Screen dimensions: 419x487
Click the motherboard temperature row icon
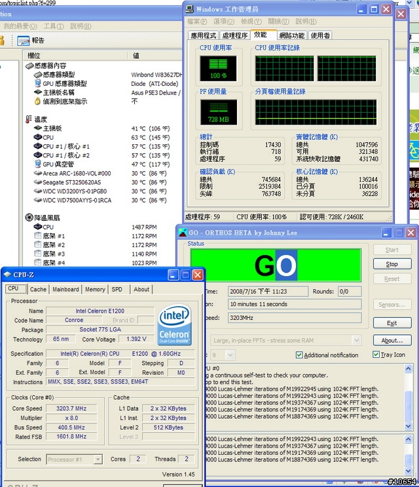(38, 128)
